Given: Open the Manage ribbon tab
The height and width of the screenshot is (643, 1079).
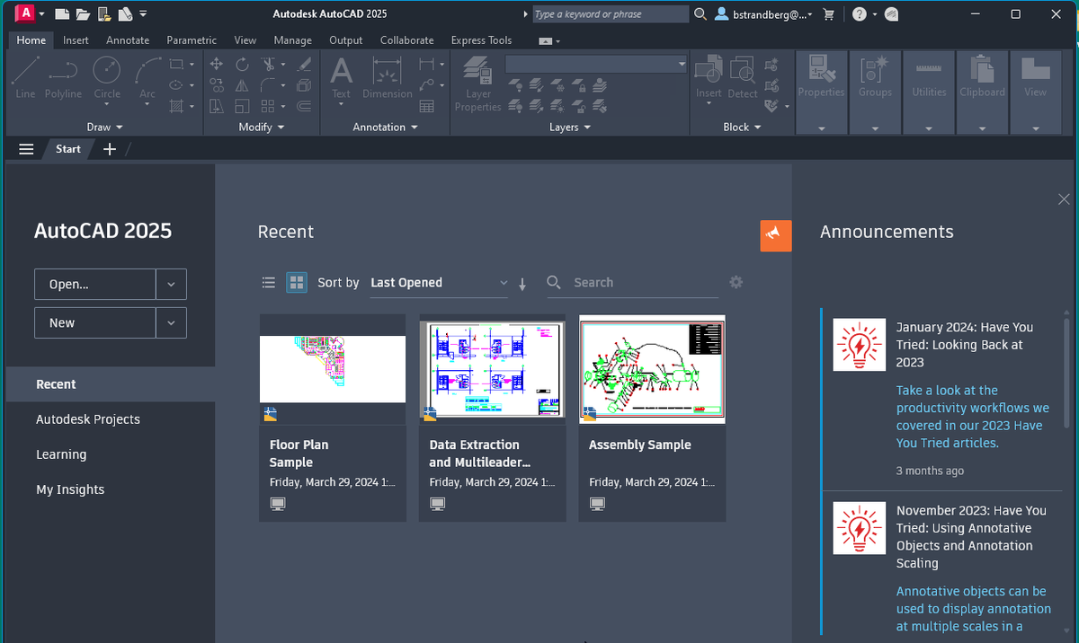Looking at the screenshot, I should [292, 40].
